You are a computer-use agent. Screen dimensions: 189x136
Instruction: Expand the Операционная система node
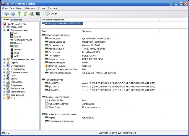point(4,59)
